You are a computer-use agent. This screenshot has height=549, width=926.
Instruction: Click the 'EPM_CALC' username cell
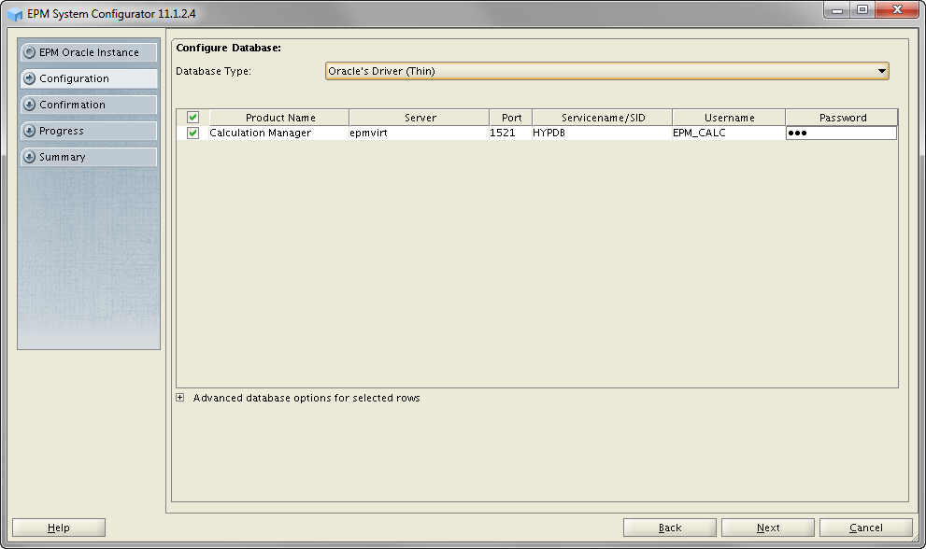(x=729, y=133)
